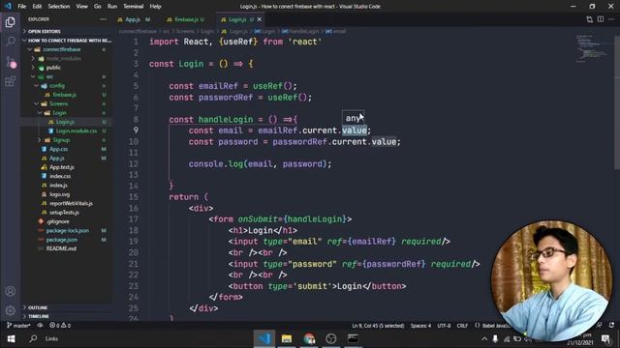The image size is (620, 348).
Task: Split the editor to the right
Action: 601,19
